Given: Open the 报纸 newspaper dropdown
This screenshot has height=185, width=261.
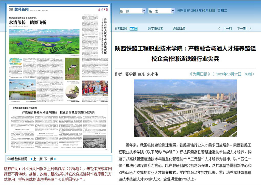Looking at the screenshot, I should coord(133,11).
